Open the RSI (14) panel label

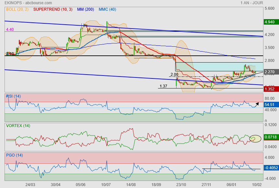[14, 96]
